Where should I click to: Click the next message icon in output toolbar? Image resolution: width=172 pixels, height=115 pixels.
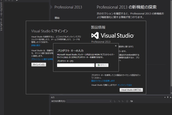pyautogui.click(x=122, y=101)
